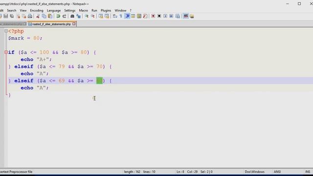Close the nasted_if_else_statements.php tab
The width and height of the screenshot is (313, 176).
click(x=74, y=24)
